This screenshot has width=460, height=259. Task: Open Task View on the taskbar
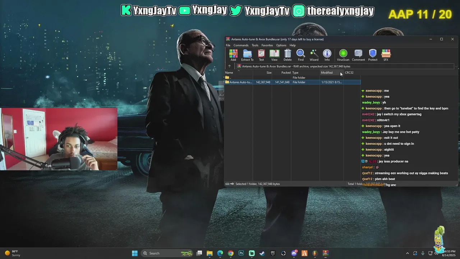point(199,253)
